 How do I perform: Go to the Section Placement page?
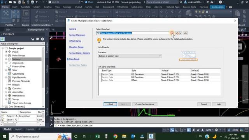pos(77,35)
